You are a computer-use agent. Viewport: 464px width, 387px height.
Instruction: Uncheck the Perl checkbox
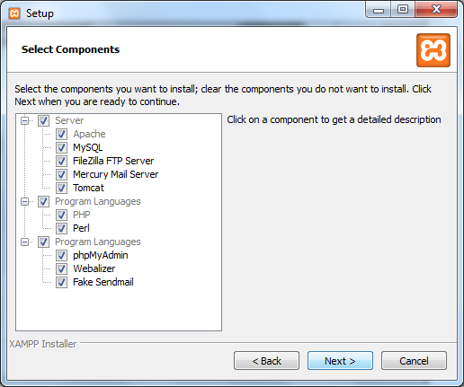click(x=61, y=228)
